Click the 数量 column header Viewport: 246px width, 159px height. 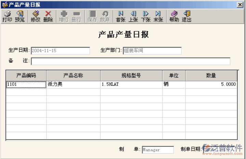pyautogui.click(x=211, y=76)
